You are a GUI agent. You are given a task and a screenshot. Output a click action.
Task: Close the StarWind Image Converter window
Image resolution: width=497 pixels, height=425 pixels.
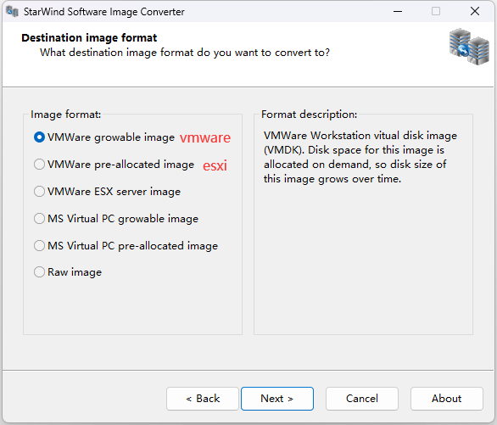(x=474, y=11)
